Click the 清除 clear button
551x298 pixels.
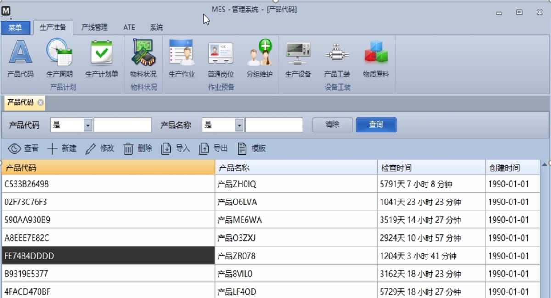332,125
